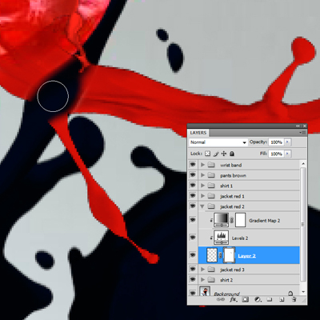Click the Layers scrollbar up arrow
Screen dimensions: 320x320
click(303, 163)
